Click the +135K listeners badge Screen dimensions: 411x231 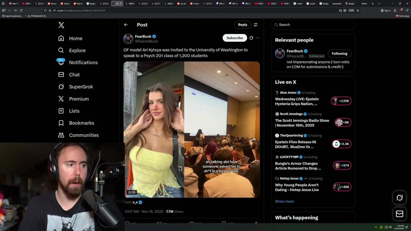pos(341,101)
